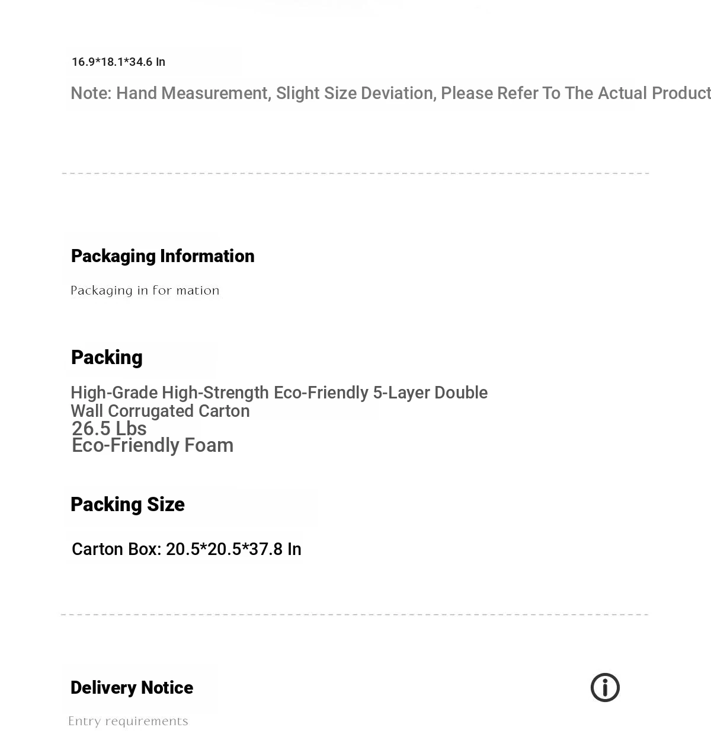Click the Carton Box dimensions text
The width and height of the screenshot is (711, 756).
pos(186,550)
